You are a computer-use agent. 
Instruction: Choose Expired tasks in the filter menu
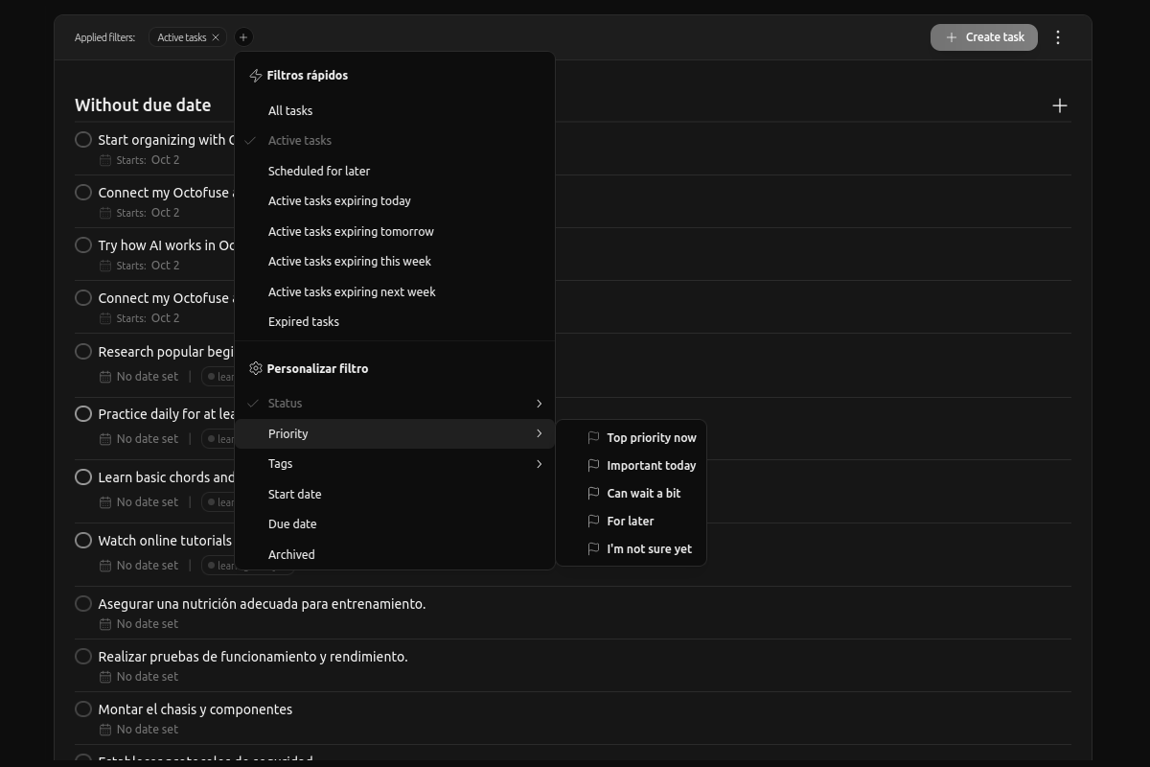coord(304,321)
